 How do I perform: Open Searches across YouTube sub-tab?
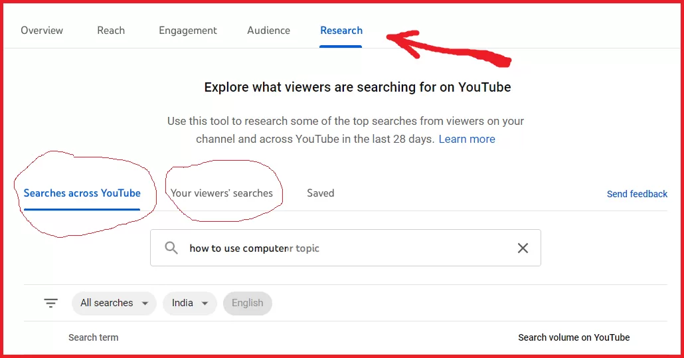(x=82, y=193)
